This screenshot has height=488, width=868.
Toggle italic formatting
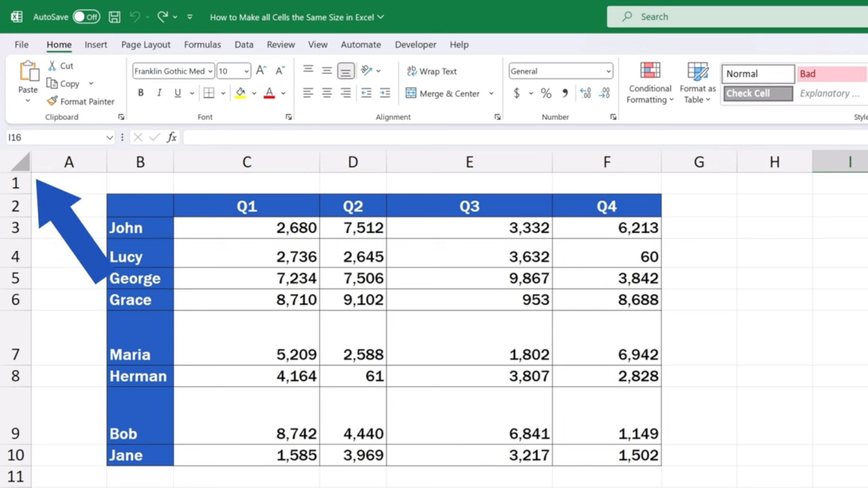pos(159,93)
